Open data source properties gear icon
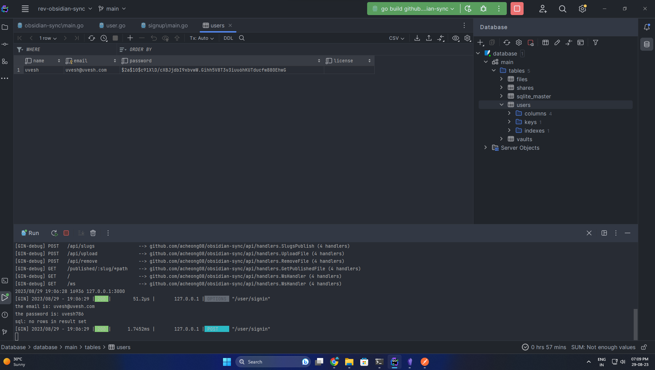The width and height of the screenshot is (655, 370). pyautogui.click(x=518, y=42)
